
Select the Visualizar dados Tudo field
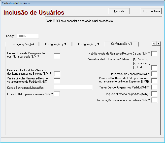click(154, 67)
